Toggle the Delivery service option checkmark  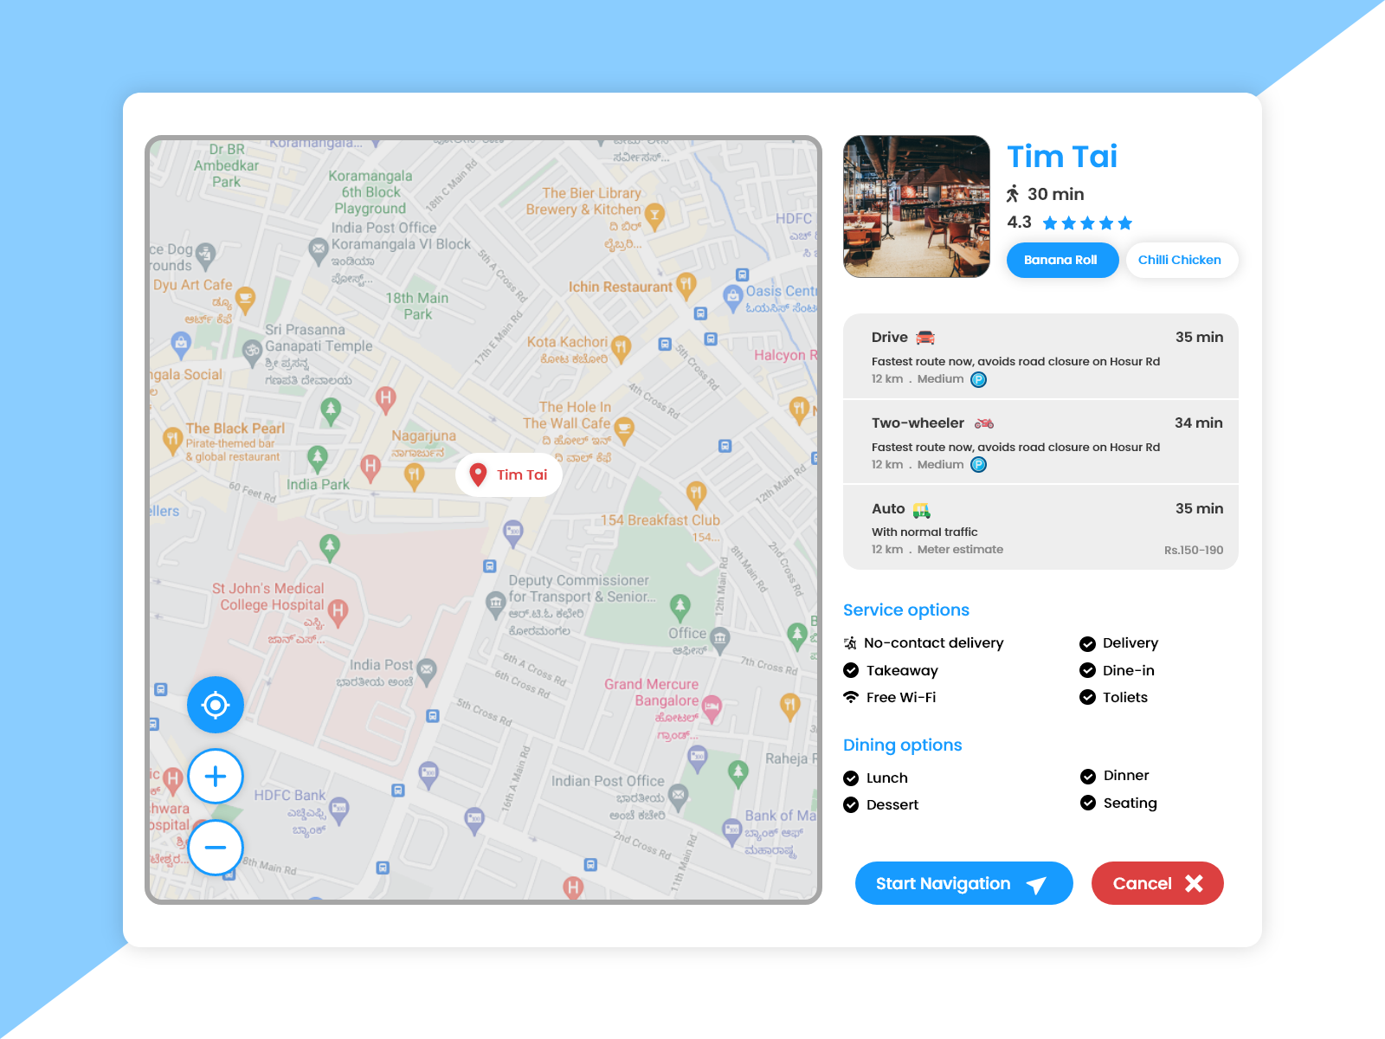click(1087, 643)
